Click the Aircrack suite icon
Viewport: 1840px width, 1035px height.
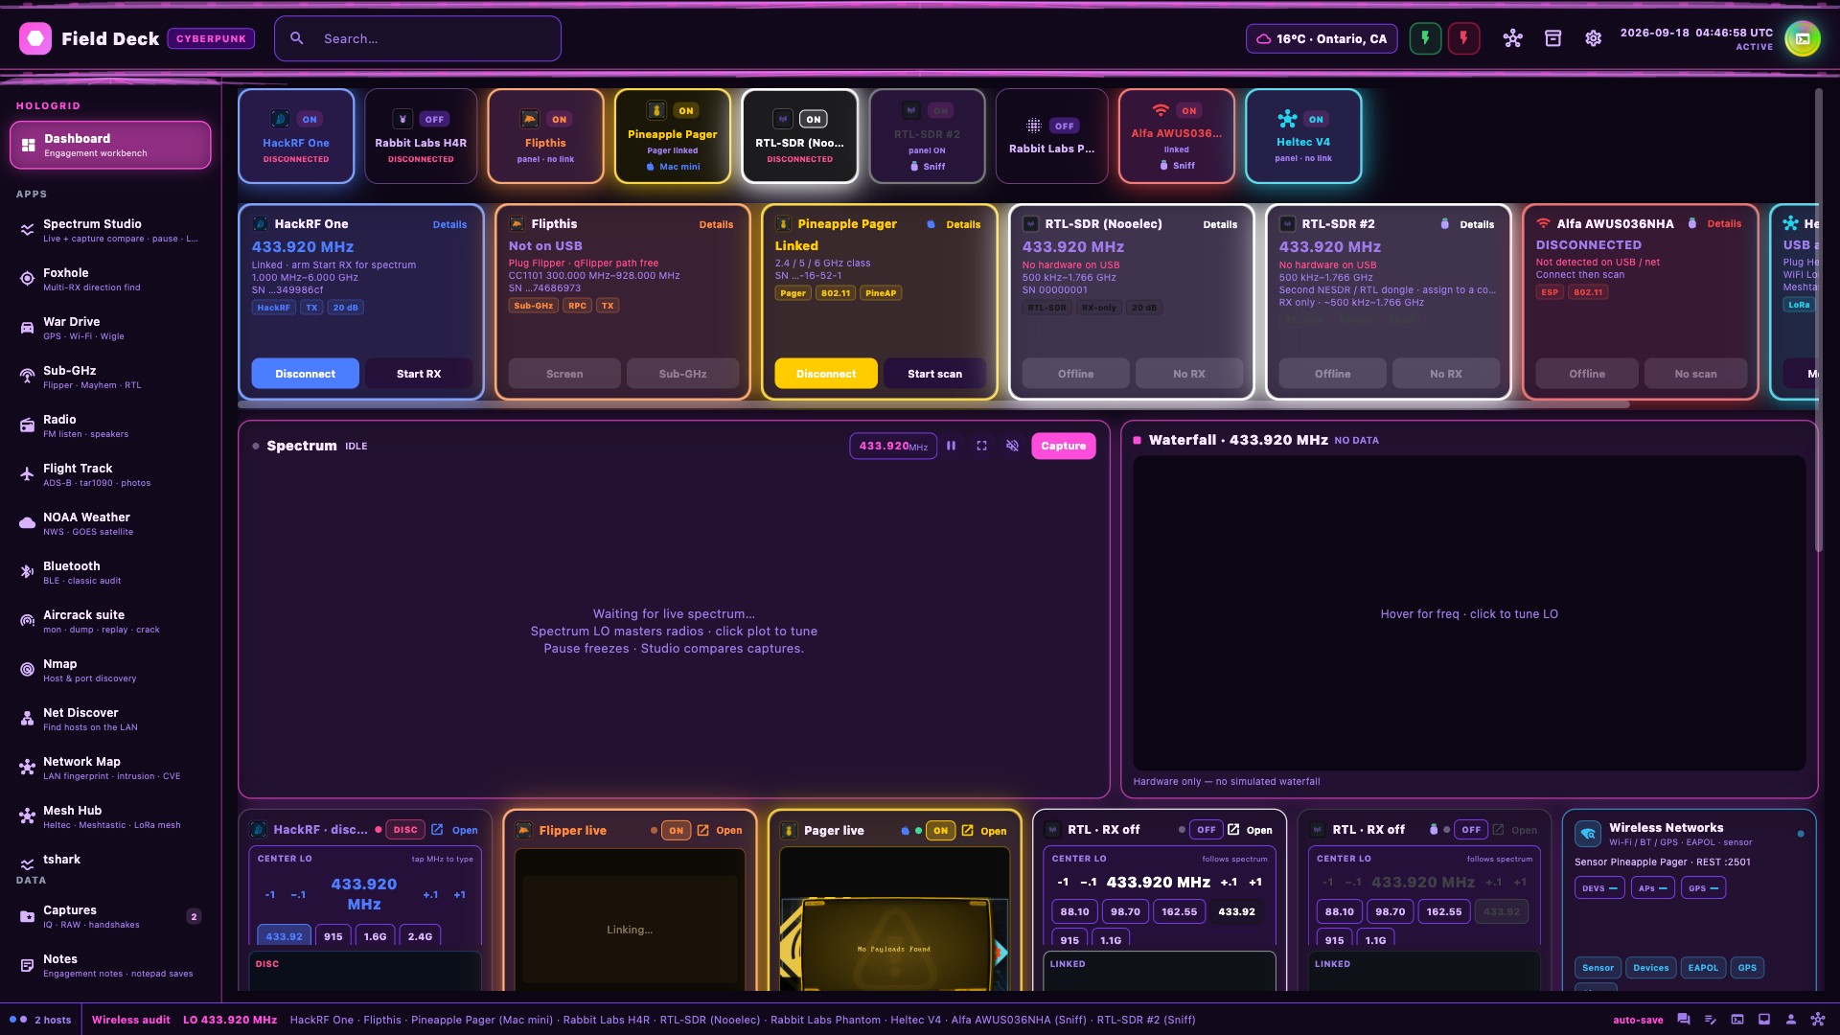27,621
